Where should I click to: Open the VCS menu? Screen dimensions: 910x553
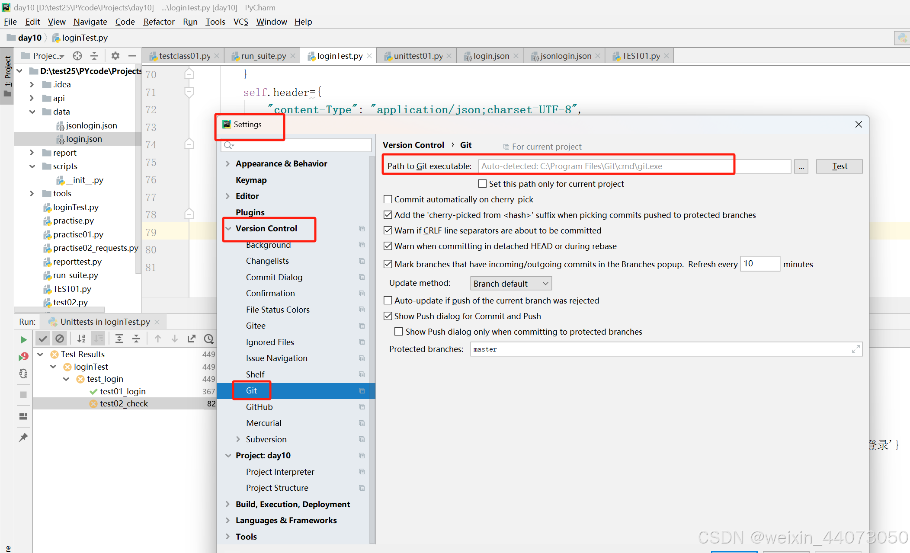point(240,22)
